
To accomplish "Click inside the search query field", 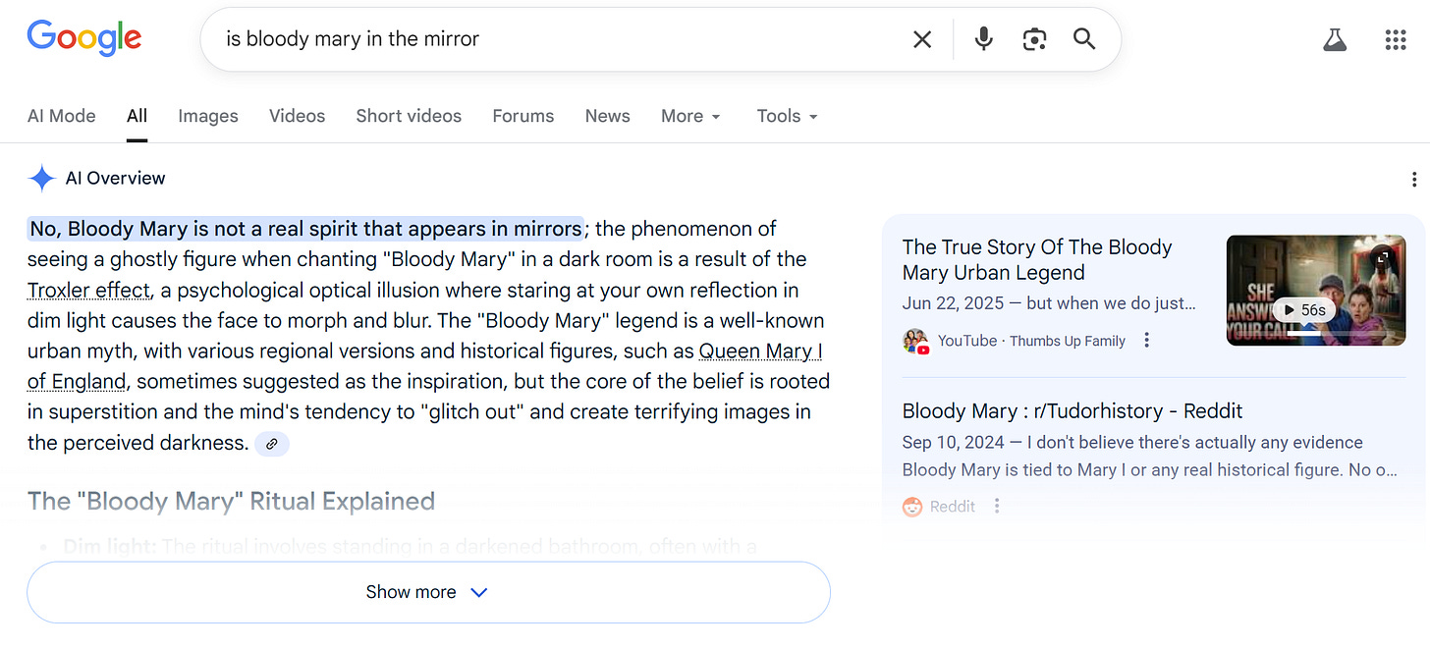I will pos(560,39).
